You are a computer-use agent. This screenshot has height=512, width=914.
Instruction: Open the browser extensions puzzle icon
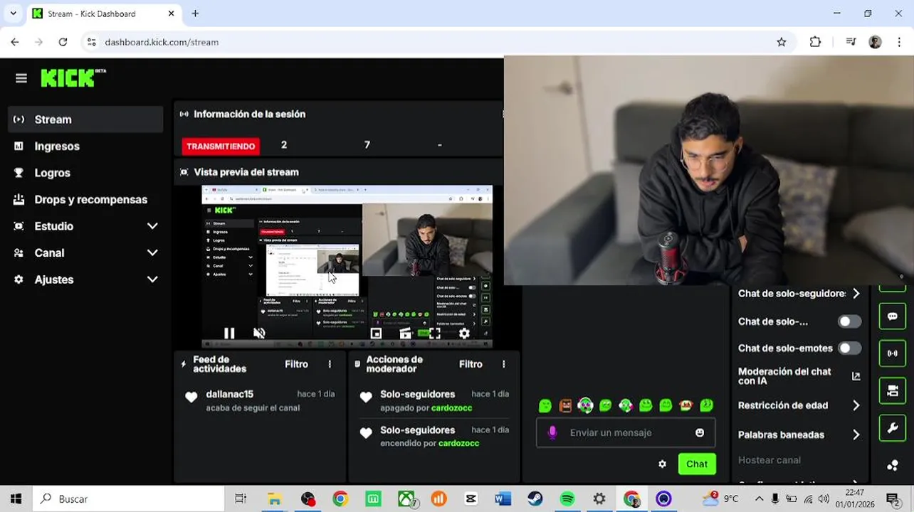pyautogui.click(x=816, y=42)
